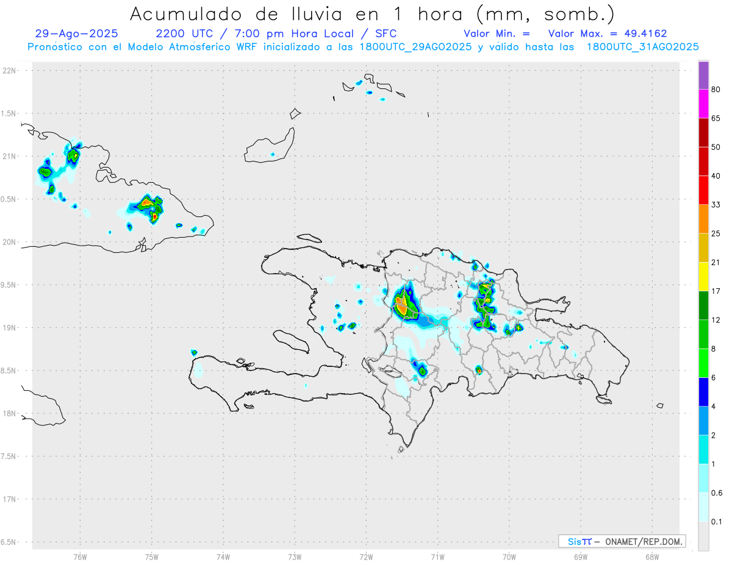The image size is (732, 565).
Task: Select the green swatch between 8 and 12
Action: click(703, 335)
